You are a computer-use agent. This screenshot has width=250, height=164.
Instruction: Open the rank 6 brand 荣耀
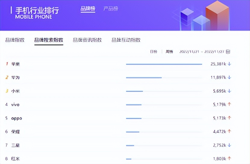[x=15, y=132]
